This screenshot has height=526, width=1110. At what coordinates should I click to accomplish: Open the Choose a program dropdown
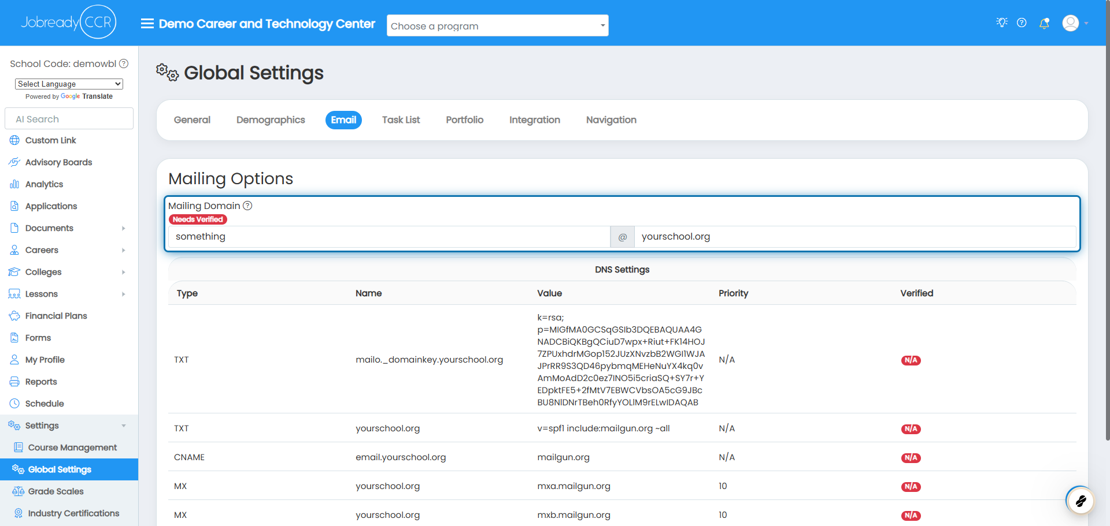tap(498, 25)
